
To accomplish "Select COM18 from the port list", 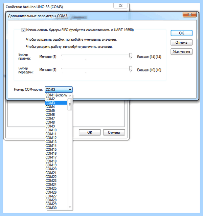I will 56,161.
